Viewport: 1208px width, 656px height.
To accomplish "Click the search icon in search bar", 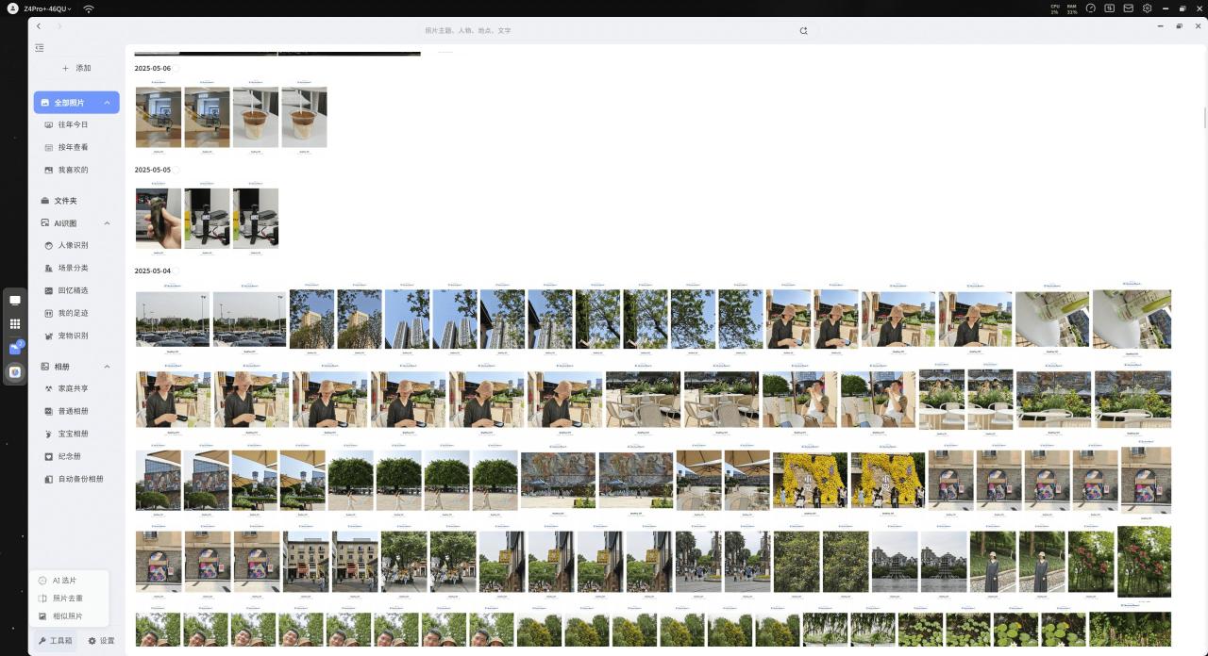I will [x=803, y=30].
